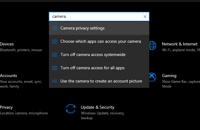Screen dimensions: 200x130
Task: Select 'Turn off camera access systemwide'
Action: [x=99, y=54]
